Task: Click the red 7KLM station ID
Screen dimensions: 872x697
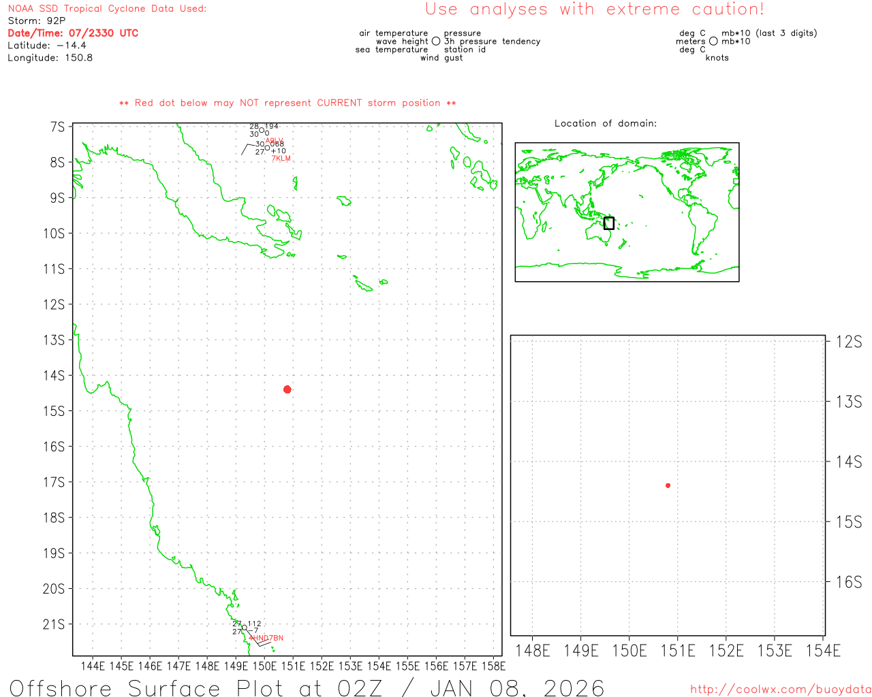Action: pos(281,159)
